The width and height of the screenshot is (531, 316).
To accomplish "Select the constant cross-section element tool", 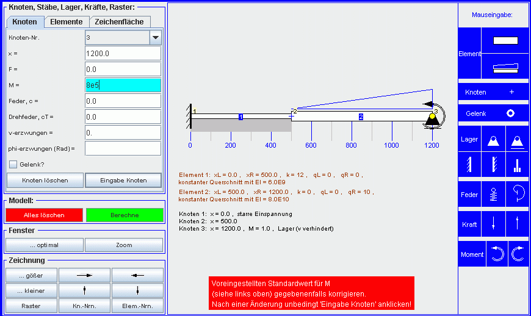I will (x=505, y=41).
